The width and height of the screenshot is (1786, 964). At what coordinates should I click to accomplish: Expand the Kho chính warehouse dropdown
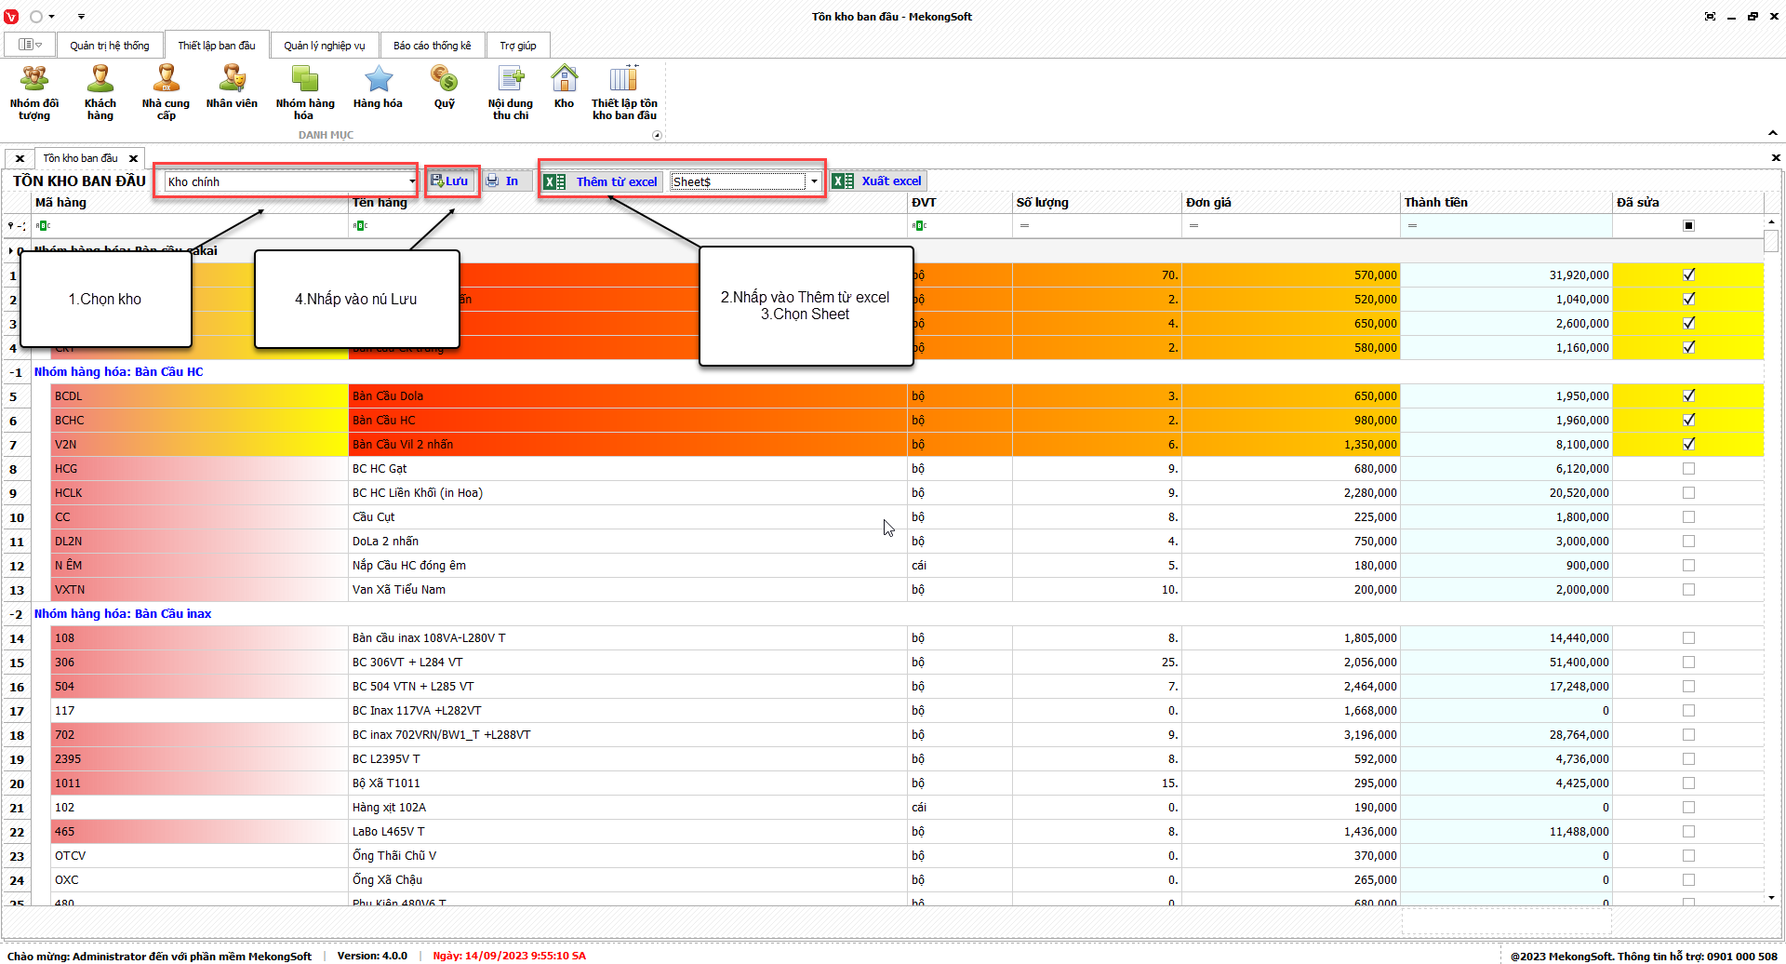click(411, 181)
